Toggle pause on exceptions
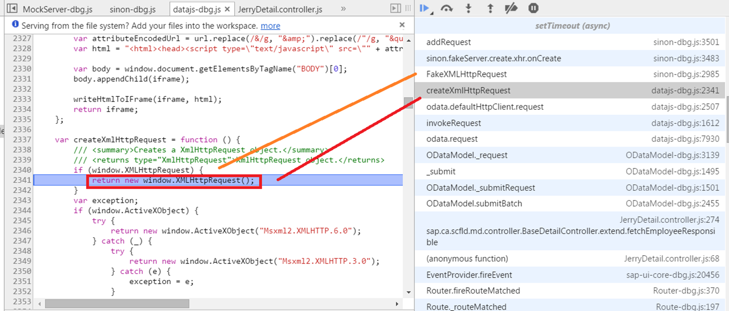Viewport: 729px width, 311px height. click(x=533, y=8)
